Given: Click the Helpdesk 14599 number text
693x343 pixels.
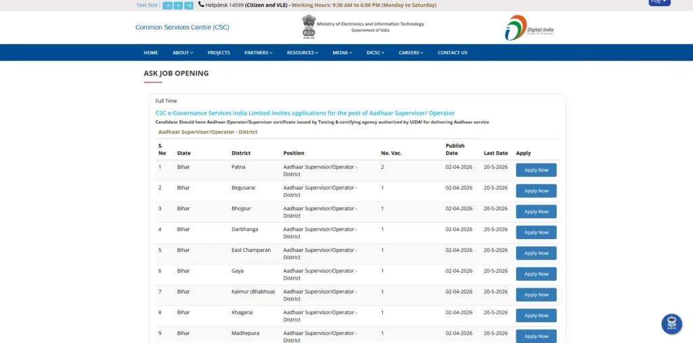Looking at the screenshot, I should point(225,5).
